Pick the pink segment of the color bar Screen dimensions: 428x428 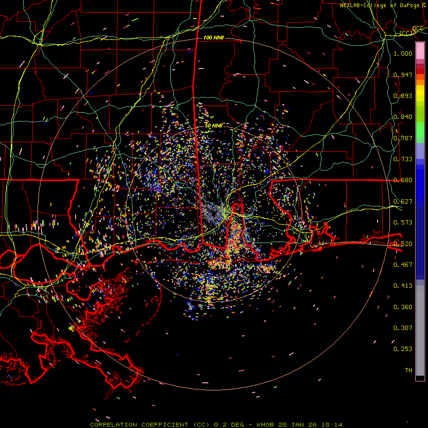[420, 51]
